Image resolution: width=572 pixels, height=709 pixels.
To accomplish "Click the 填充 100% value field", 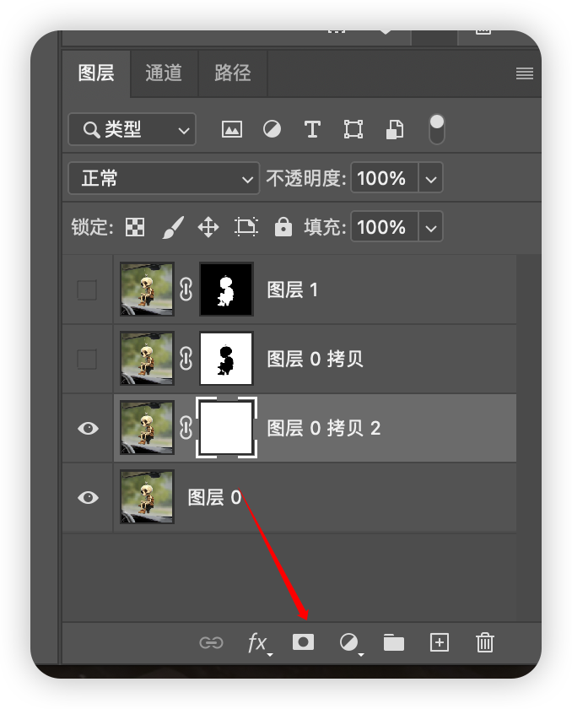I will (385, 226).
